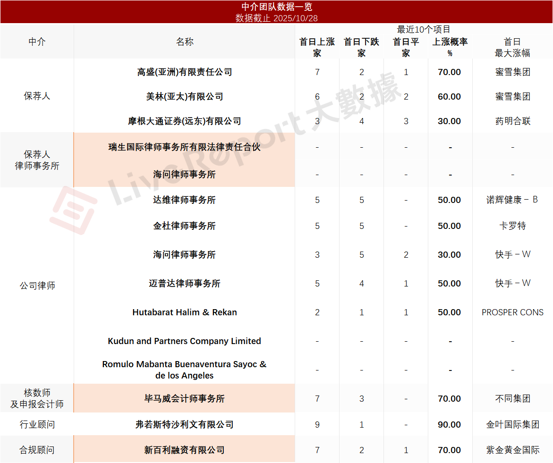This screenshot has height=463, width=553.
Task: Select the date line 数据截止 2025/10/28
Action: coord(277,18)
